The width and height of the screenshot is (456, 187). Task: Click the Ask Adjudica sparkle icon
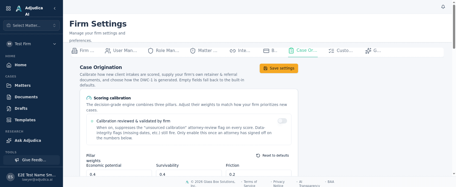coord(9,140)
